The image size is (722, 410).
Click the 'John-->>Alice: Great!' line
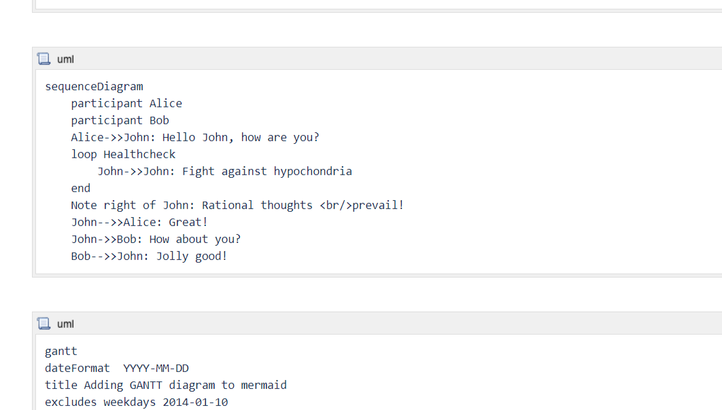point(139,222)
